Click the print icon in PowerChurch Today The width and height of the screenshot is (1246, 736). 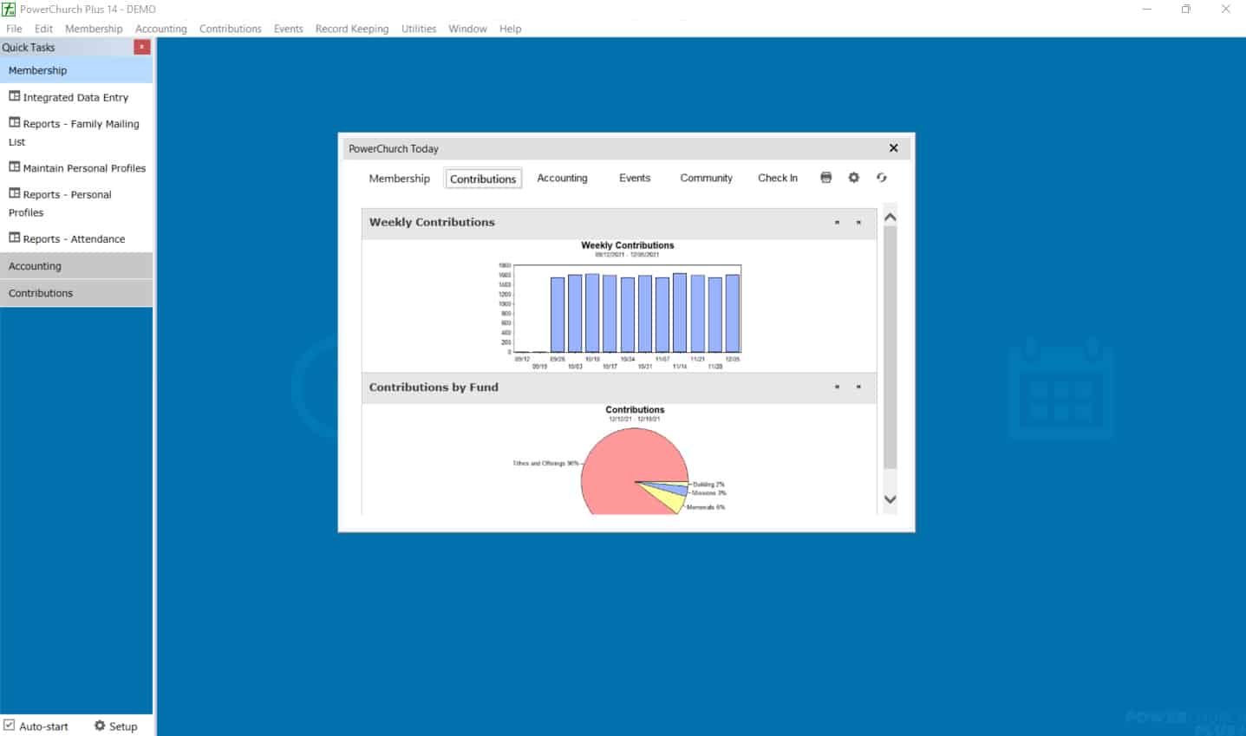tap(825, 178)
